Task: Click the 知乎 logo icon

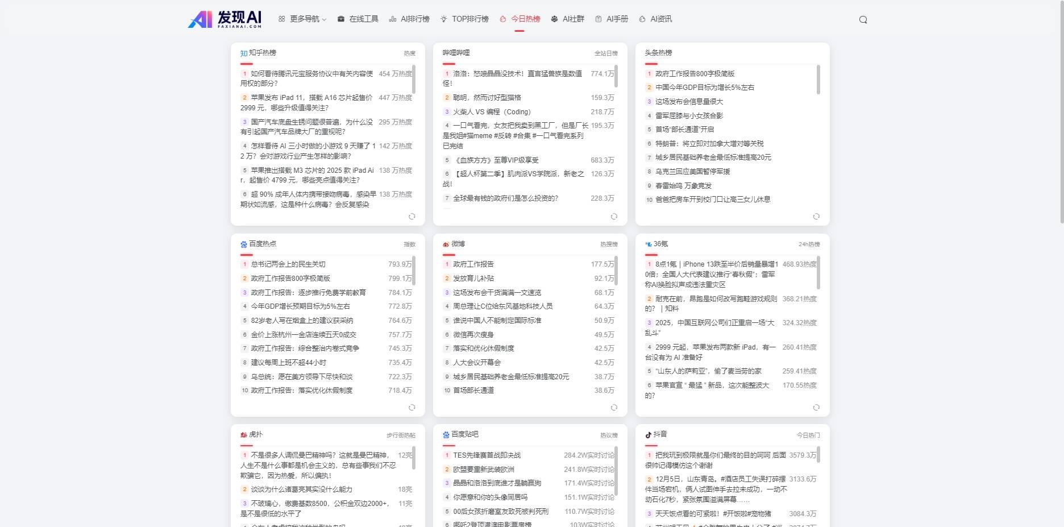Action: [x=244, y=53]
